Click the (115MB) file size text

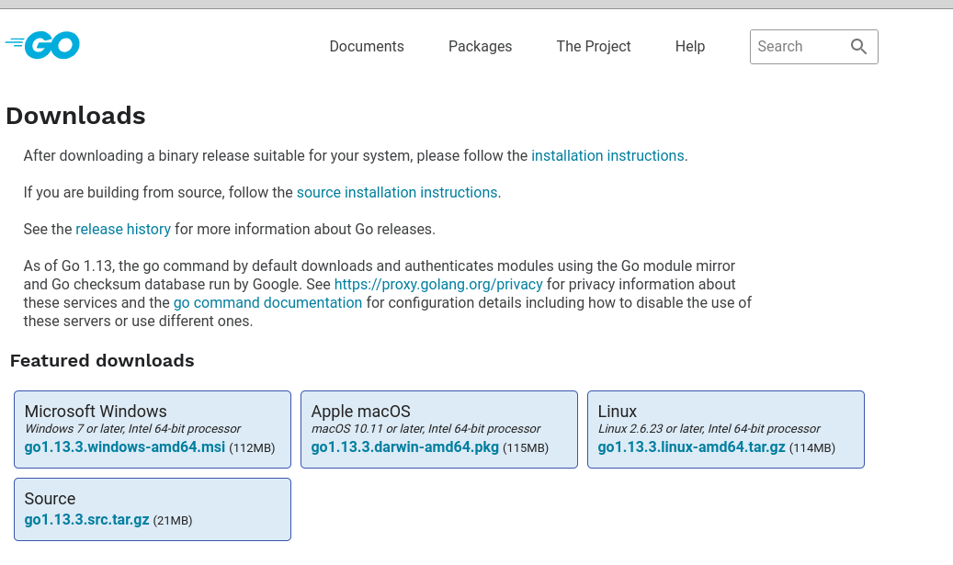click(526, 448)
